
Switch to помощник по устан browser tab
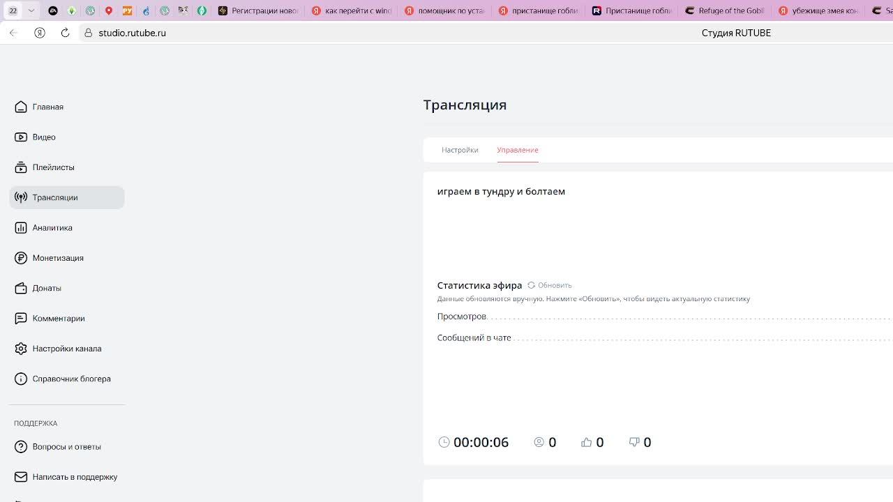pos(444,10)
